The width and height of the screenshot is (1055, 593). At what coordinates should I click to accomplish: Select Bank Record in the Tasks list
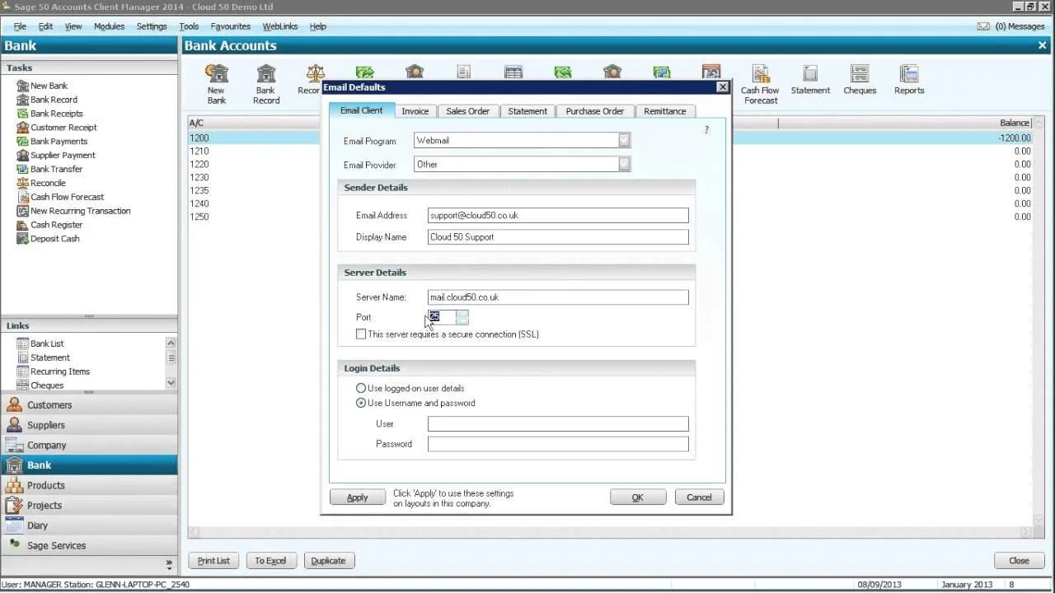tap(54, 100)
